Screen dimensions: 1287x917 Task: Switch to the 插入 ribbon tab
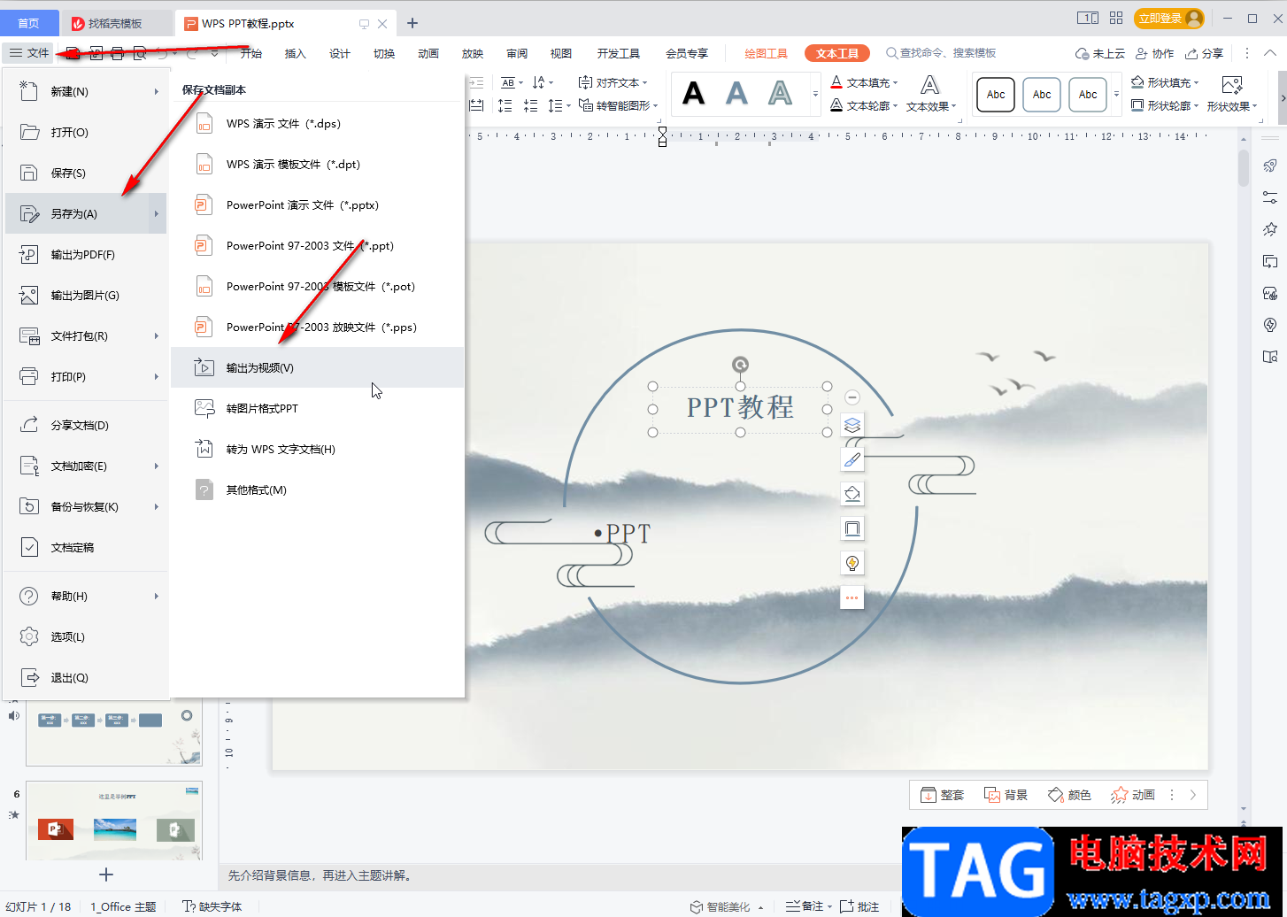coord(295,53)
